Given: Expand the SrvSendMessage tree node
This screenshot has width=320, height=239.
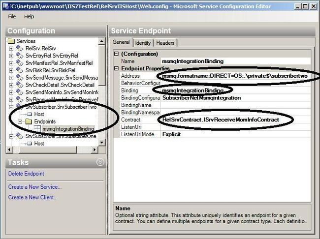Looking at the screenshot, I should tap(11, 78).
